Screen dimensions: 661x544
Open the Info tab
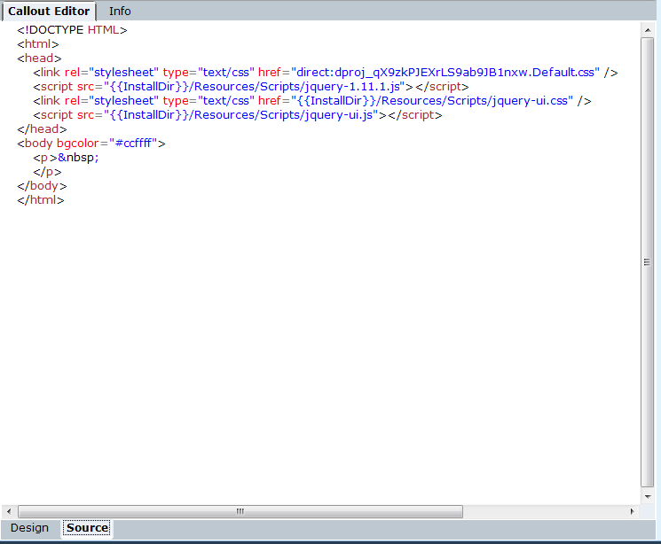point(120,11)
